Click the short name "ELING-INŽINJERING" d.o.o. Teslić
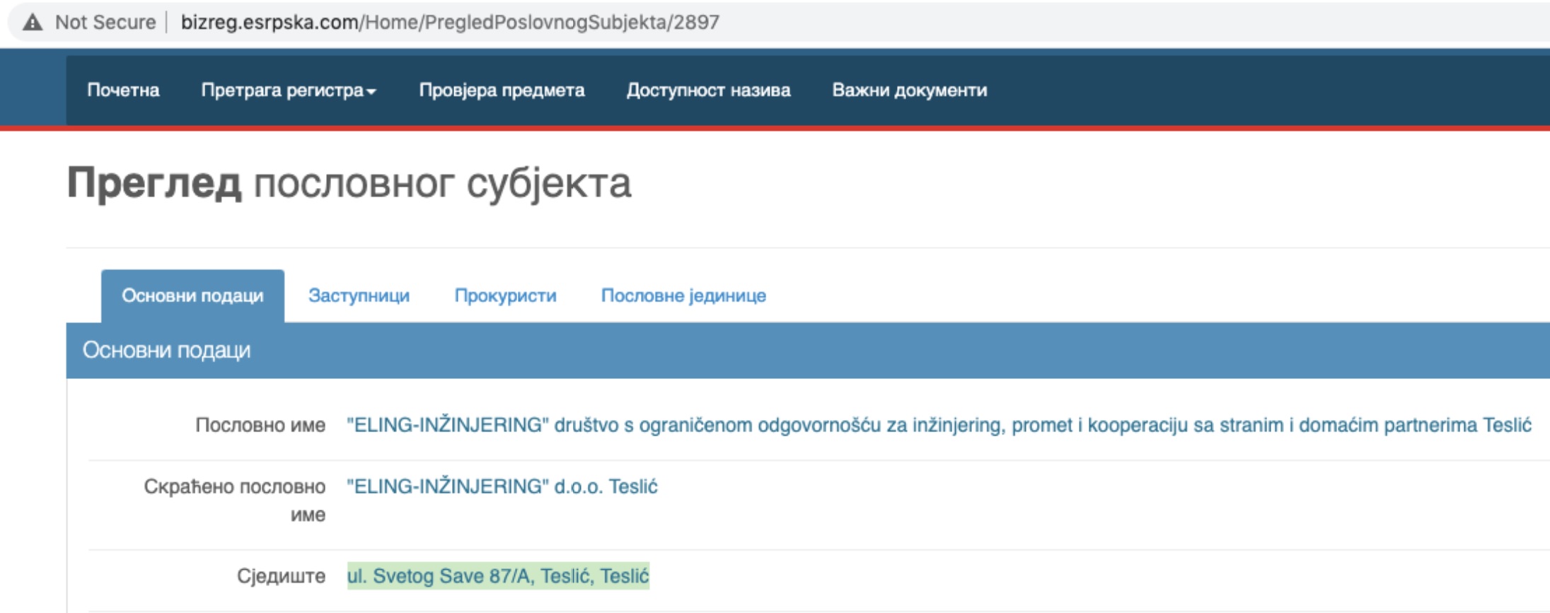 (x=502, y=486)
